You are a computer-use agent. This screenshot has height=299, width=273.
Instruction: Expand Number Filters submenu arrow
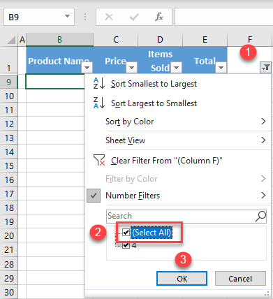point(263,196)
